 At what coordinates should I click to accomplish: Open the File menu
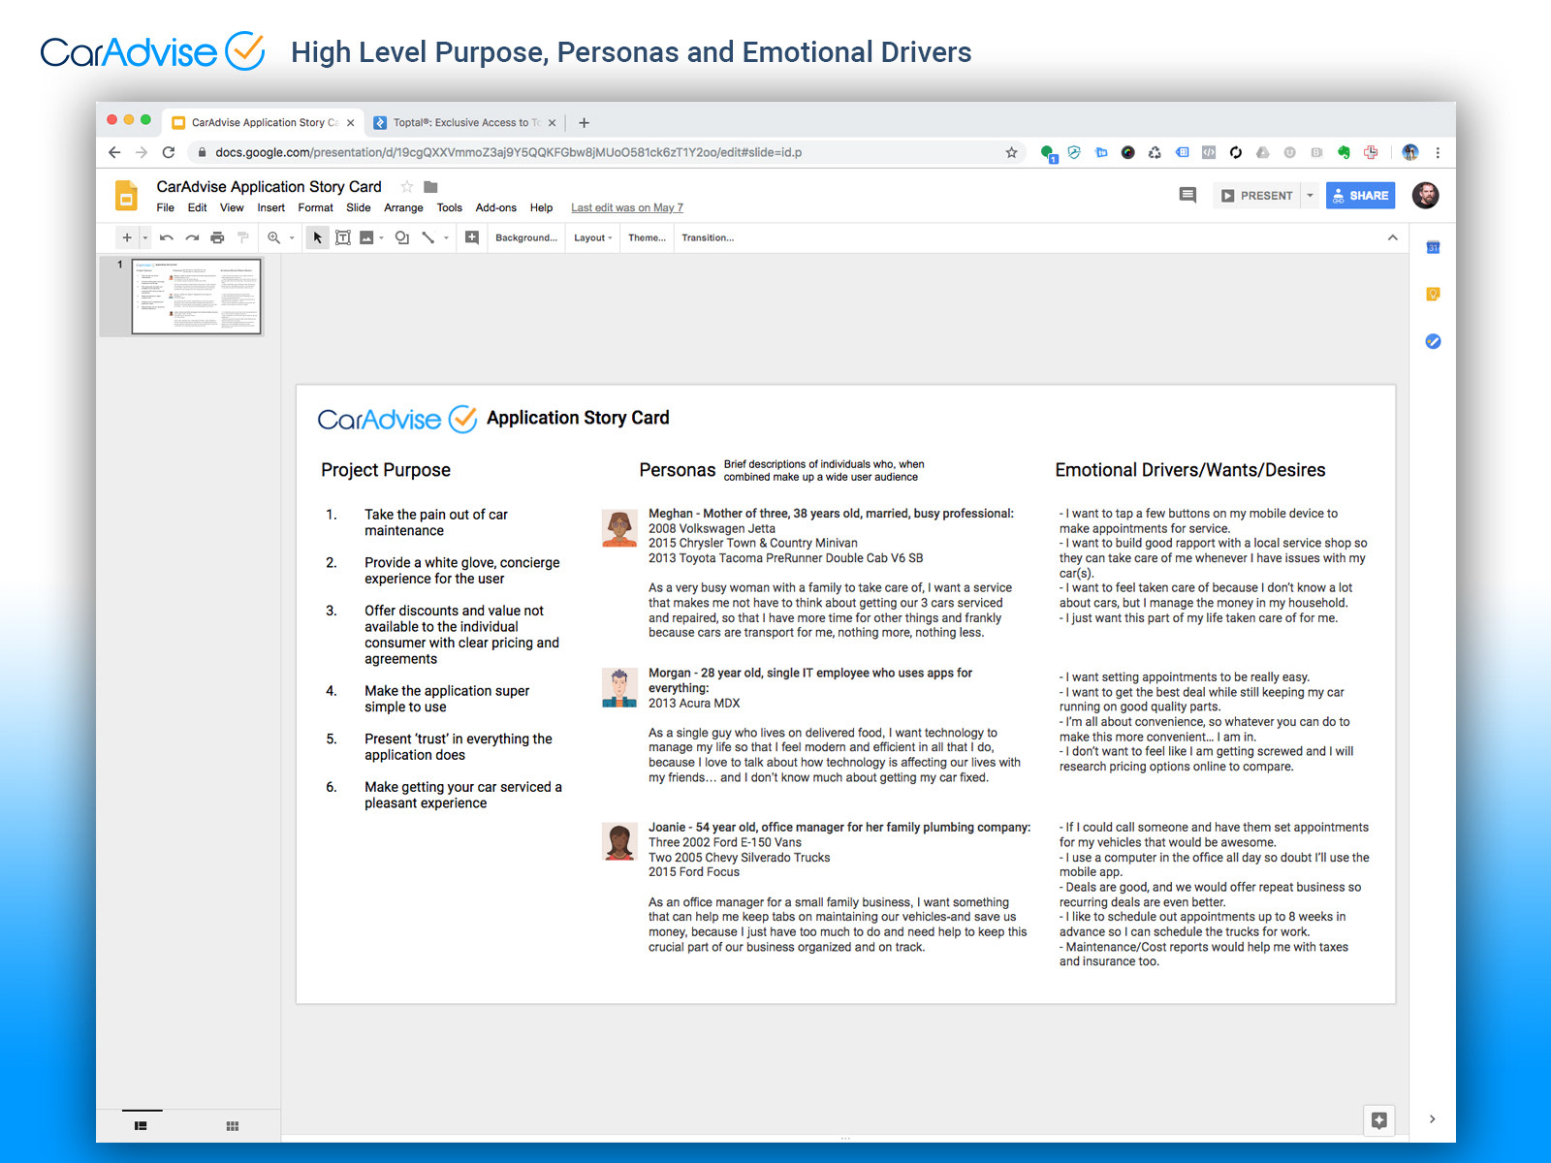click(x=166, y=207)
